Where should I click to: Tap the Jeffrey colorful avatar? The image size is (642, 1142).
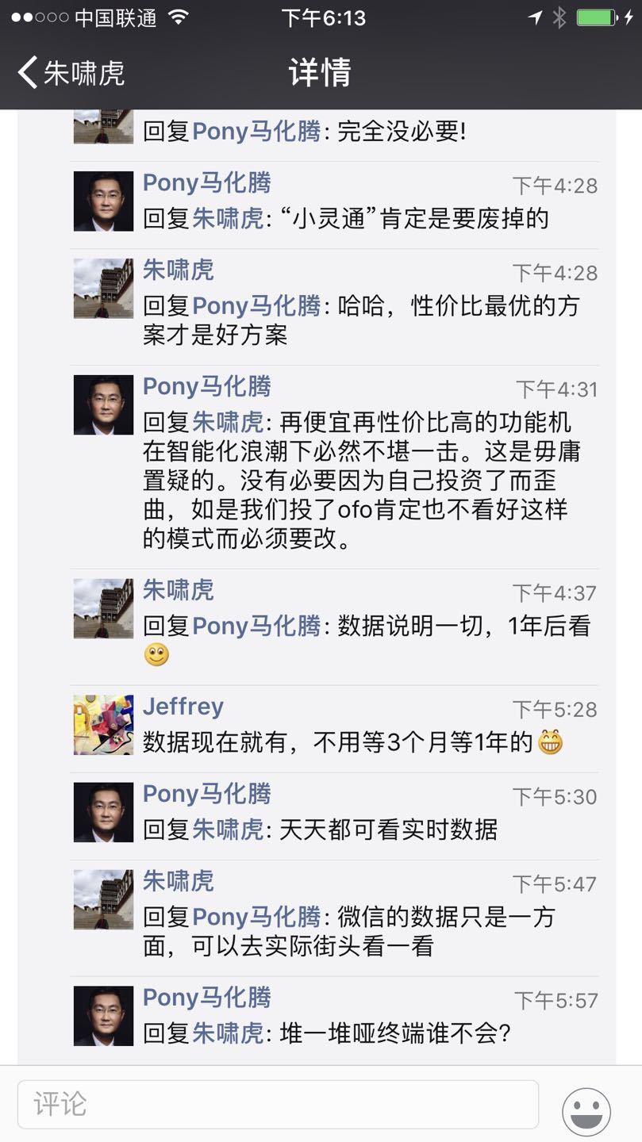click(103, 725)
